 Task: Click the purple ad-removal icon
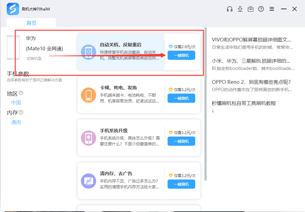point(89,181)
